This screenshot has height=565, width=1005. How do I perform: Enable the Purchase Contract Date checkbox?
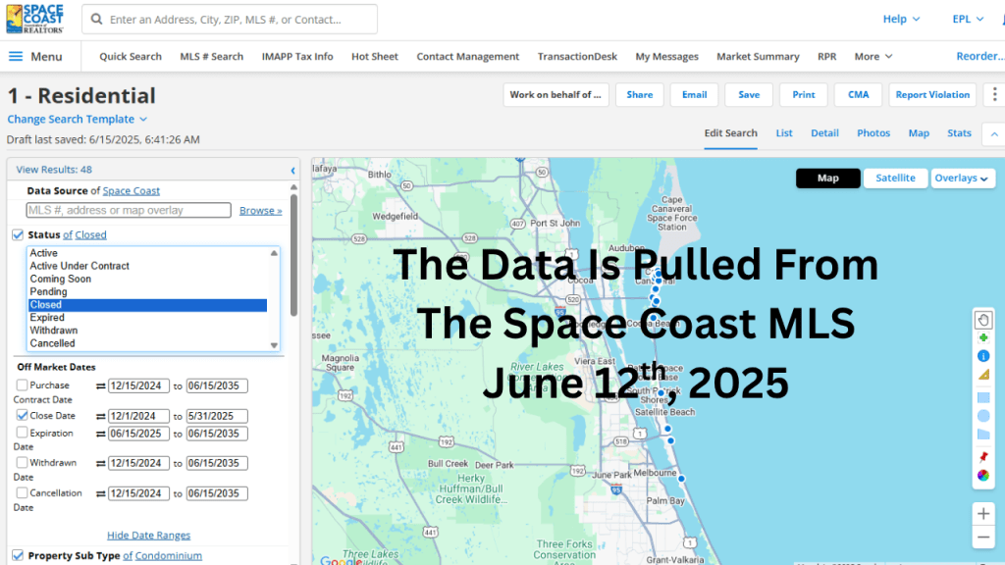(25, 385)
